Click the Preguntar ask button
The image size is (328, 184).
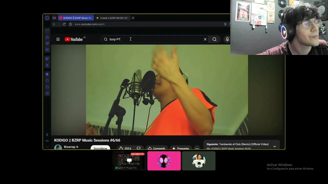(181, 148)
